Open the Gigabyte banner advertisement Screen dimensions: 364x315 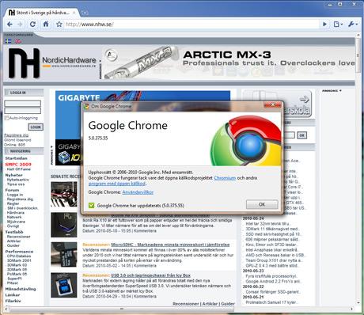[x=142, y=96]
